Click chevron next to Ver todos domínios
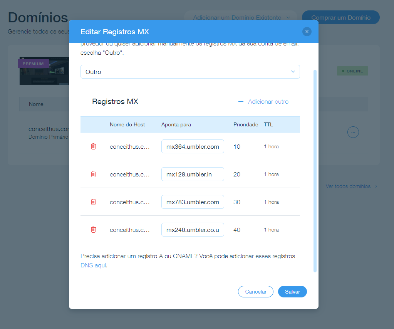Image resolution: width=394 pixels, height=329 pixels. (x=376, y=186)
